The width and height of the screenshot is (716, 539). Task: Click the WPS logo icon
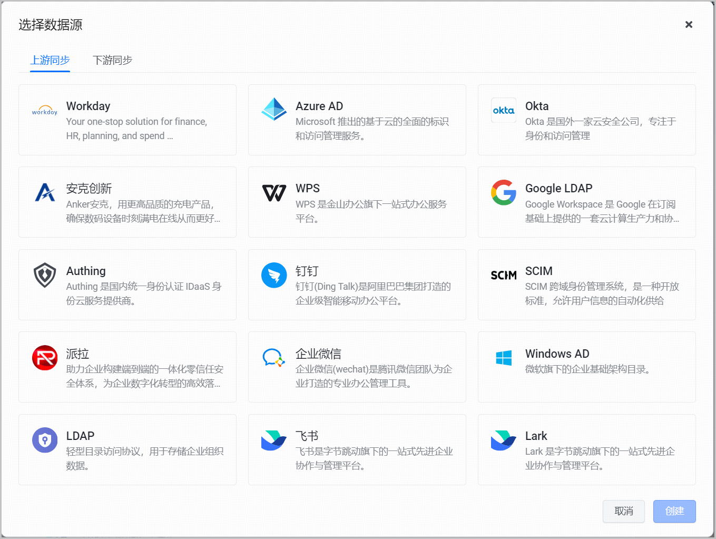[x=274, y=193]
